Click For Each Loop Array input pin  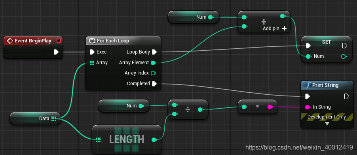tap(92, 63)
